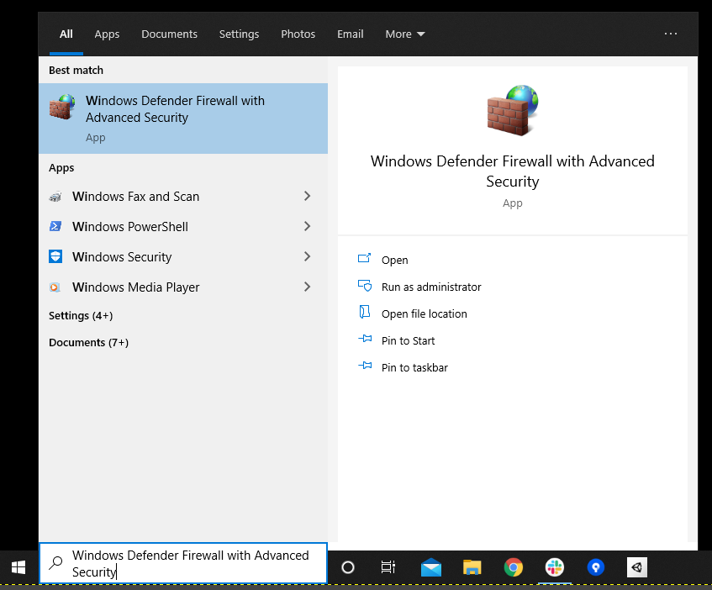The image size is (712, 590).
Task: Launch Google Chrome from the taskbar
Action: 514,567
